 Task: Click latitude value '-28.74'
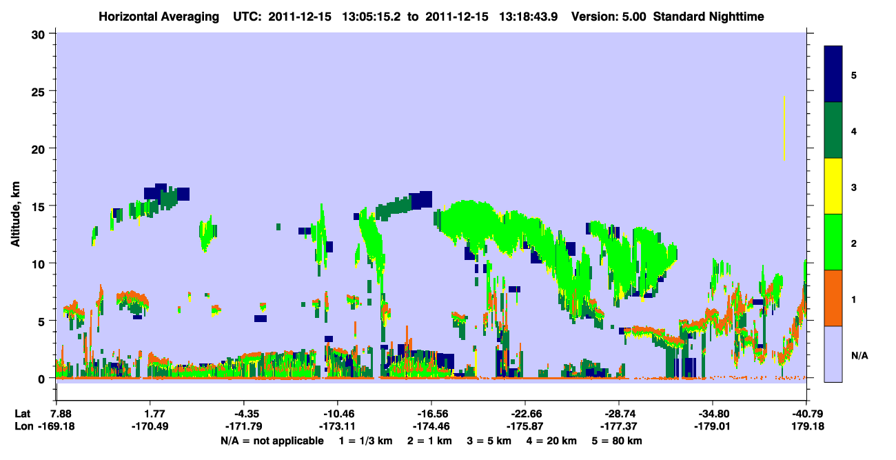point(618,414)
